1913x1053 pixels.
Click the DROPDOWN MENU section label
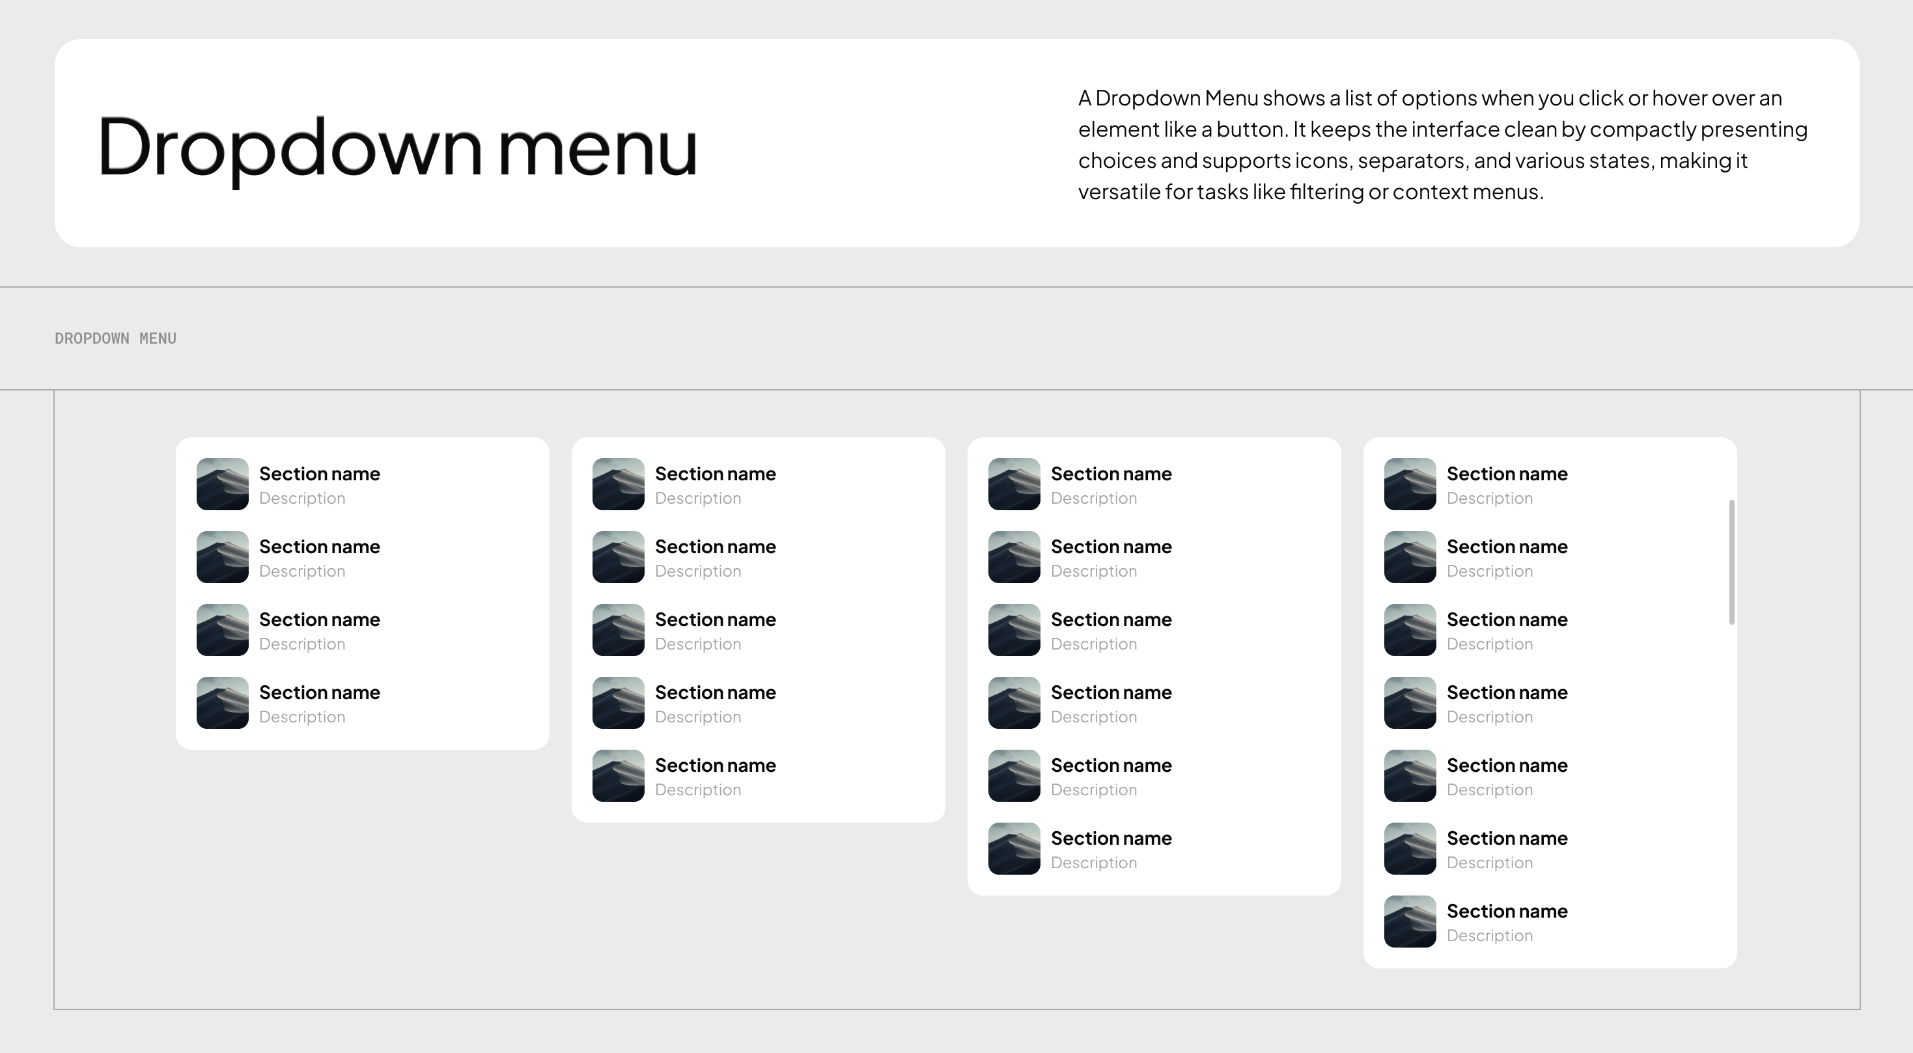[115, 338]
